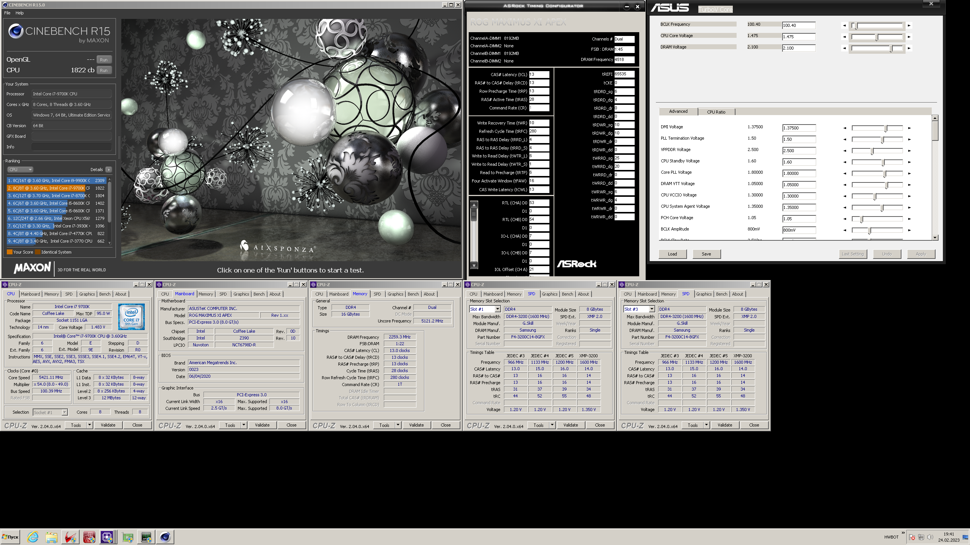Increase CPU Core Voltage with its right arrow
The height and width of the screenshot is (545, 970).
[x=909, y=37]
